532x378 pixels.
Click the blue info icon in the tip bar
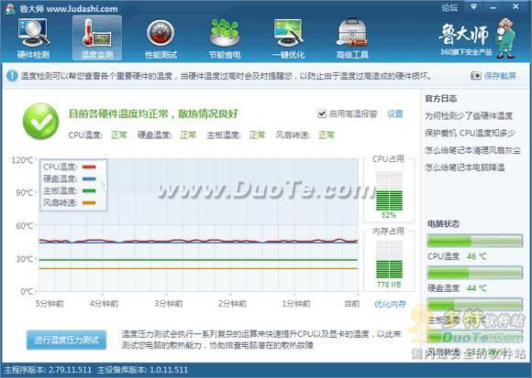click(x=12, y=75)
